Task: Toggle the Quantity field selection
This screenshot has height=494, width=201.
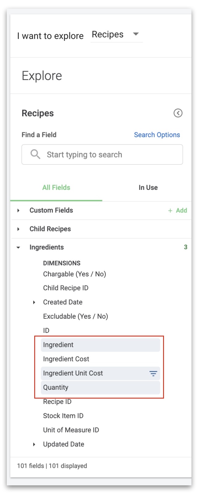Action: click(100, 387)
